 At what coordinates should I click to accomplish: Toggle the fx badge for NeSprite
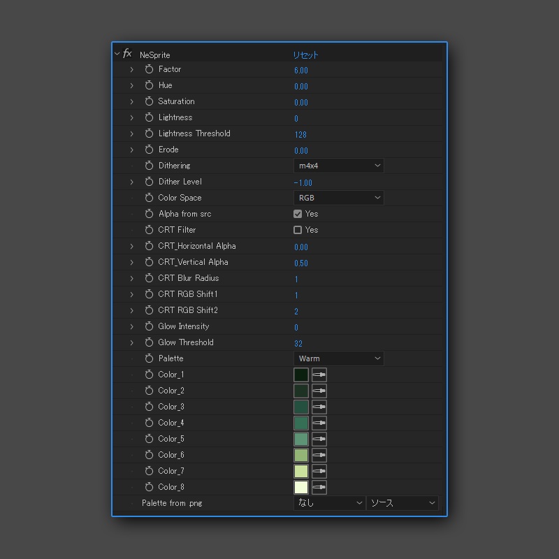(x=126, y=53)
